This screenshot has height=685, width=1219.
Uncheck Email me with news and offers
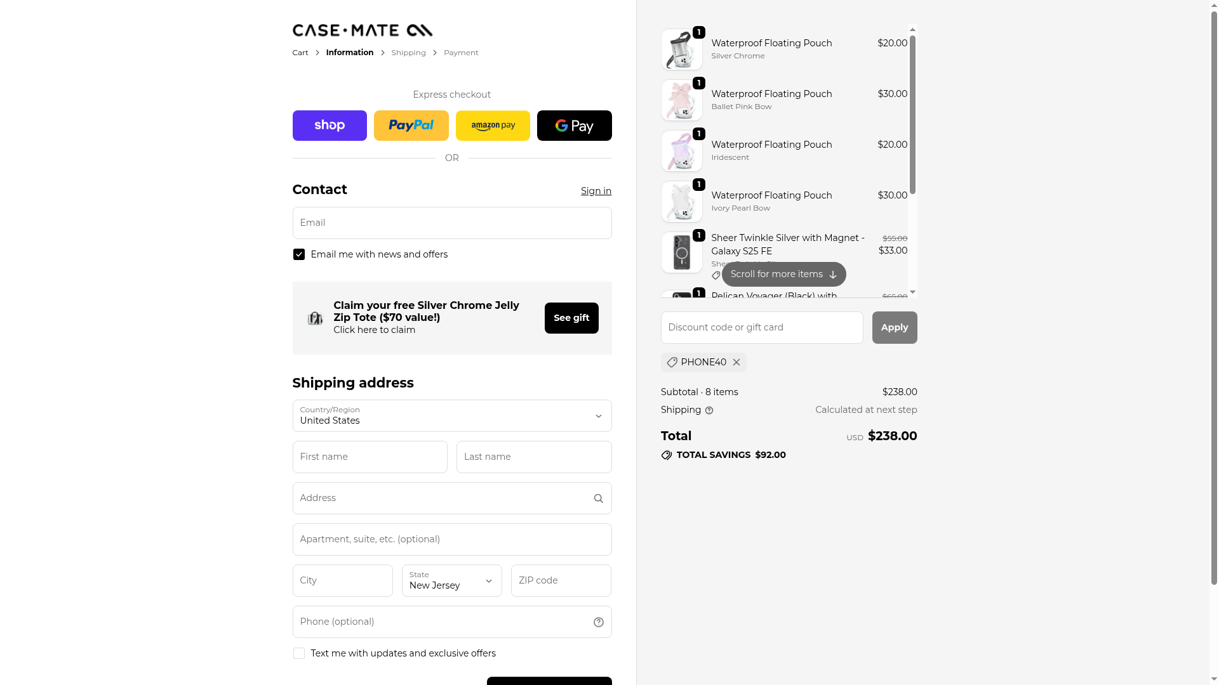[x=299, y=254]
